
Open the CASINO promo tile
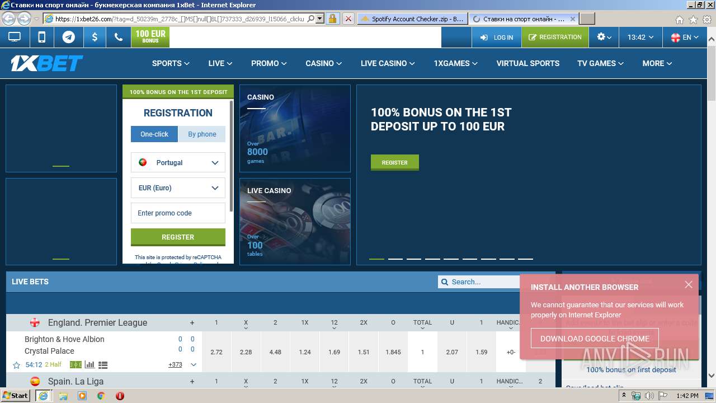pos(295,128)
